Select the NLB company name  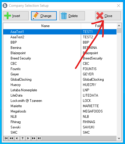coord(14,117)
